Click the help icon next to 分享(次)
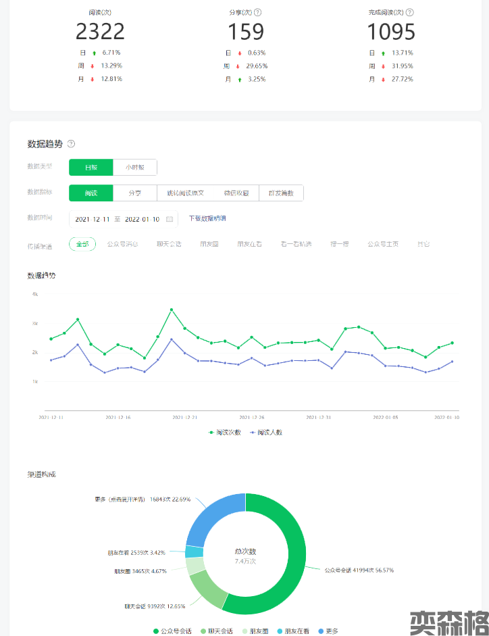The height and width of the screenshot is (636, 489). (x=258, y=12)
